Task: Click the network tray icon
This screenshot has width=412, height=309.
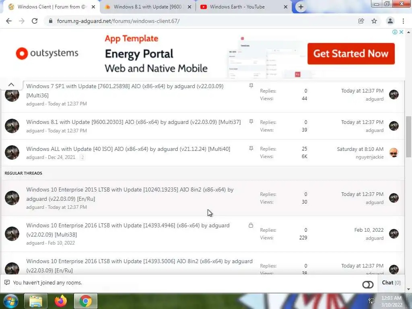Action: coord(371,301)
